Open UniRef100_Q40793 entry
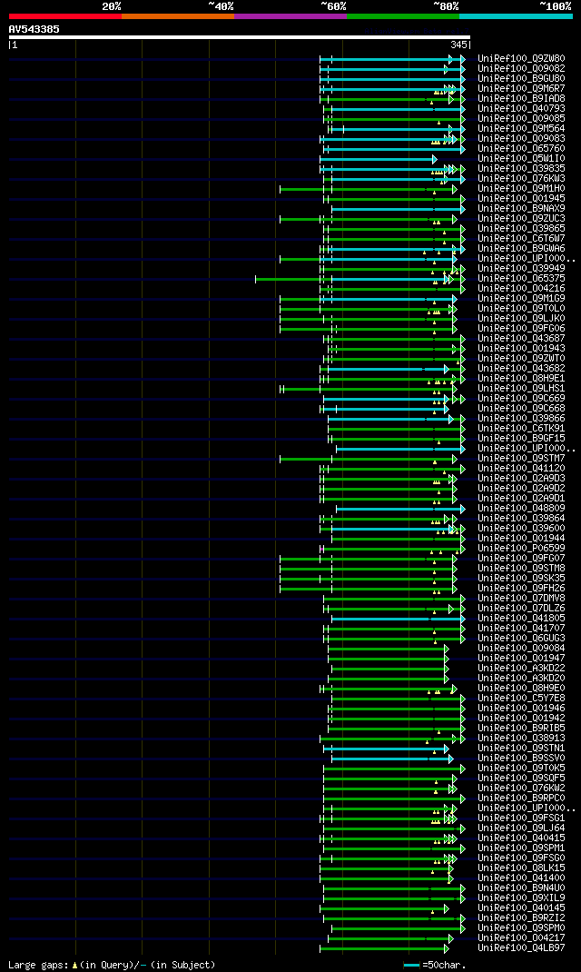 coord(521,109)
